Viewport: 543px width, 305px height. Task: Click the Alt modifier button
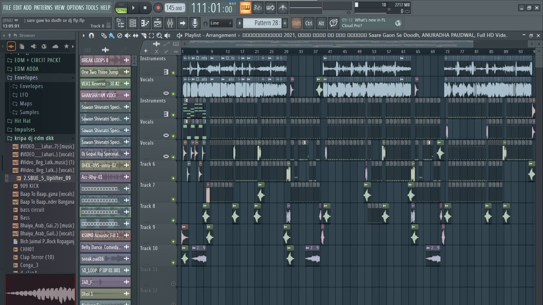pyautogui.click(x=321, y=23)
